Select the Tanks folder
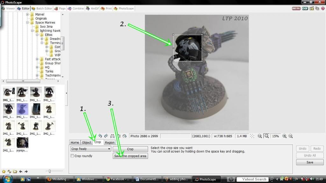 pos(49,71)
